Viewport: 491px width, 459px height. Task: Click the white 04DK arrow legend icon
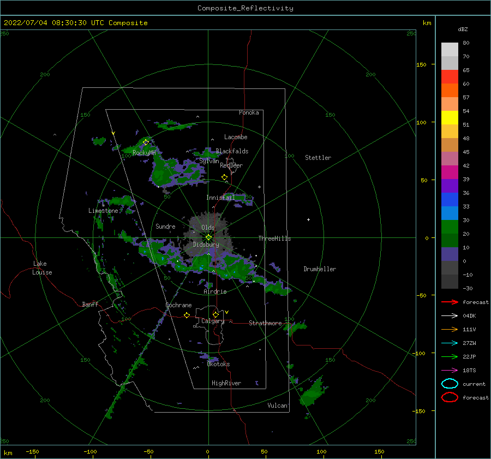(x=450, y=315)
